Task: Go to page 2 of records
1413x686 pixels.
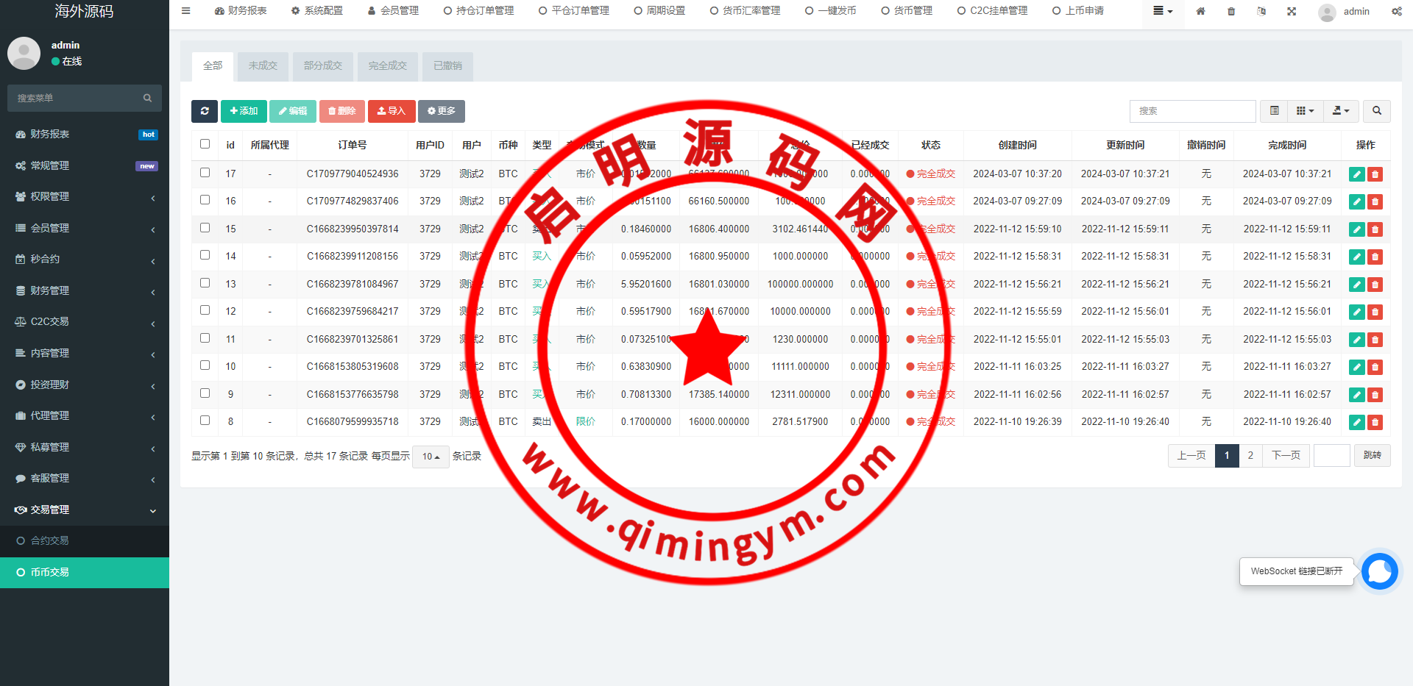Action: click(1250, 456)
